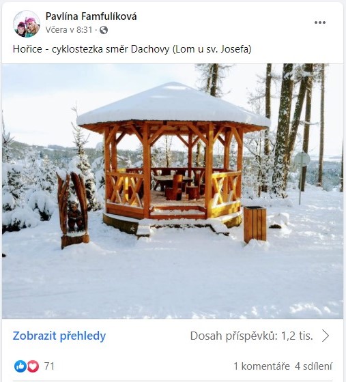Open Pavlína Famfulíková's profile name link
The image size is (346, 382).
(91, 16)
